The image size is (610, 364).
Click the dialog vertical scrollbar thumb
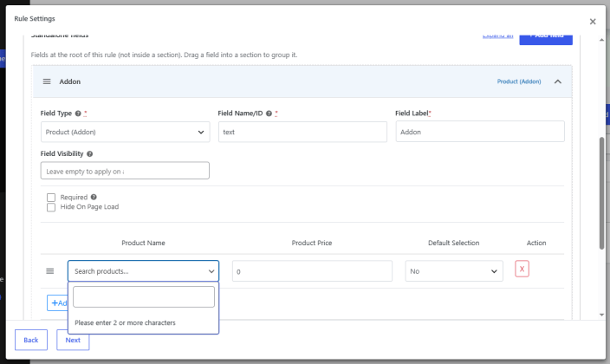[x=601, y=193]
